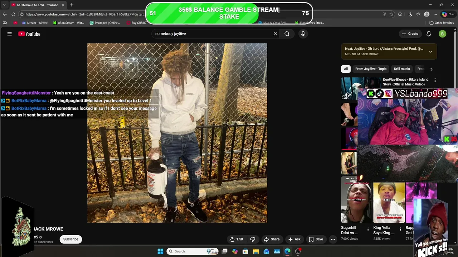Open options for Sugarhill Ddot short

tap(368, 229)
